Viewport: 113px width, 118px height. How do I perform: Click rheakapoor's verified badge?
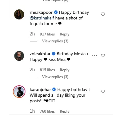pyautogui.click(x=56, y=13)
